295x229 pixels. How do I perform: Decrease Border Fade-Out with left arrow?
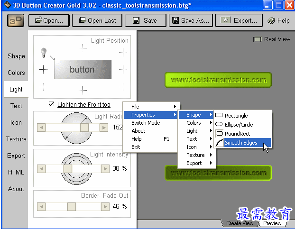tap(41, 207)
